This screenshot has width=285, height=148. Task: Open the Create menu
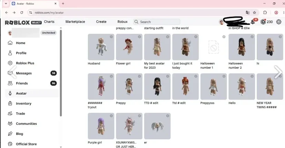pyautogui.click(x=101, y=22)
